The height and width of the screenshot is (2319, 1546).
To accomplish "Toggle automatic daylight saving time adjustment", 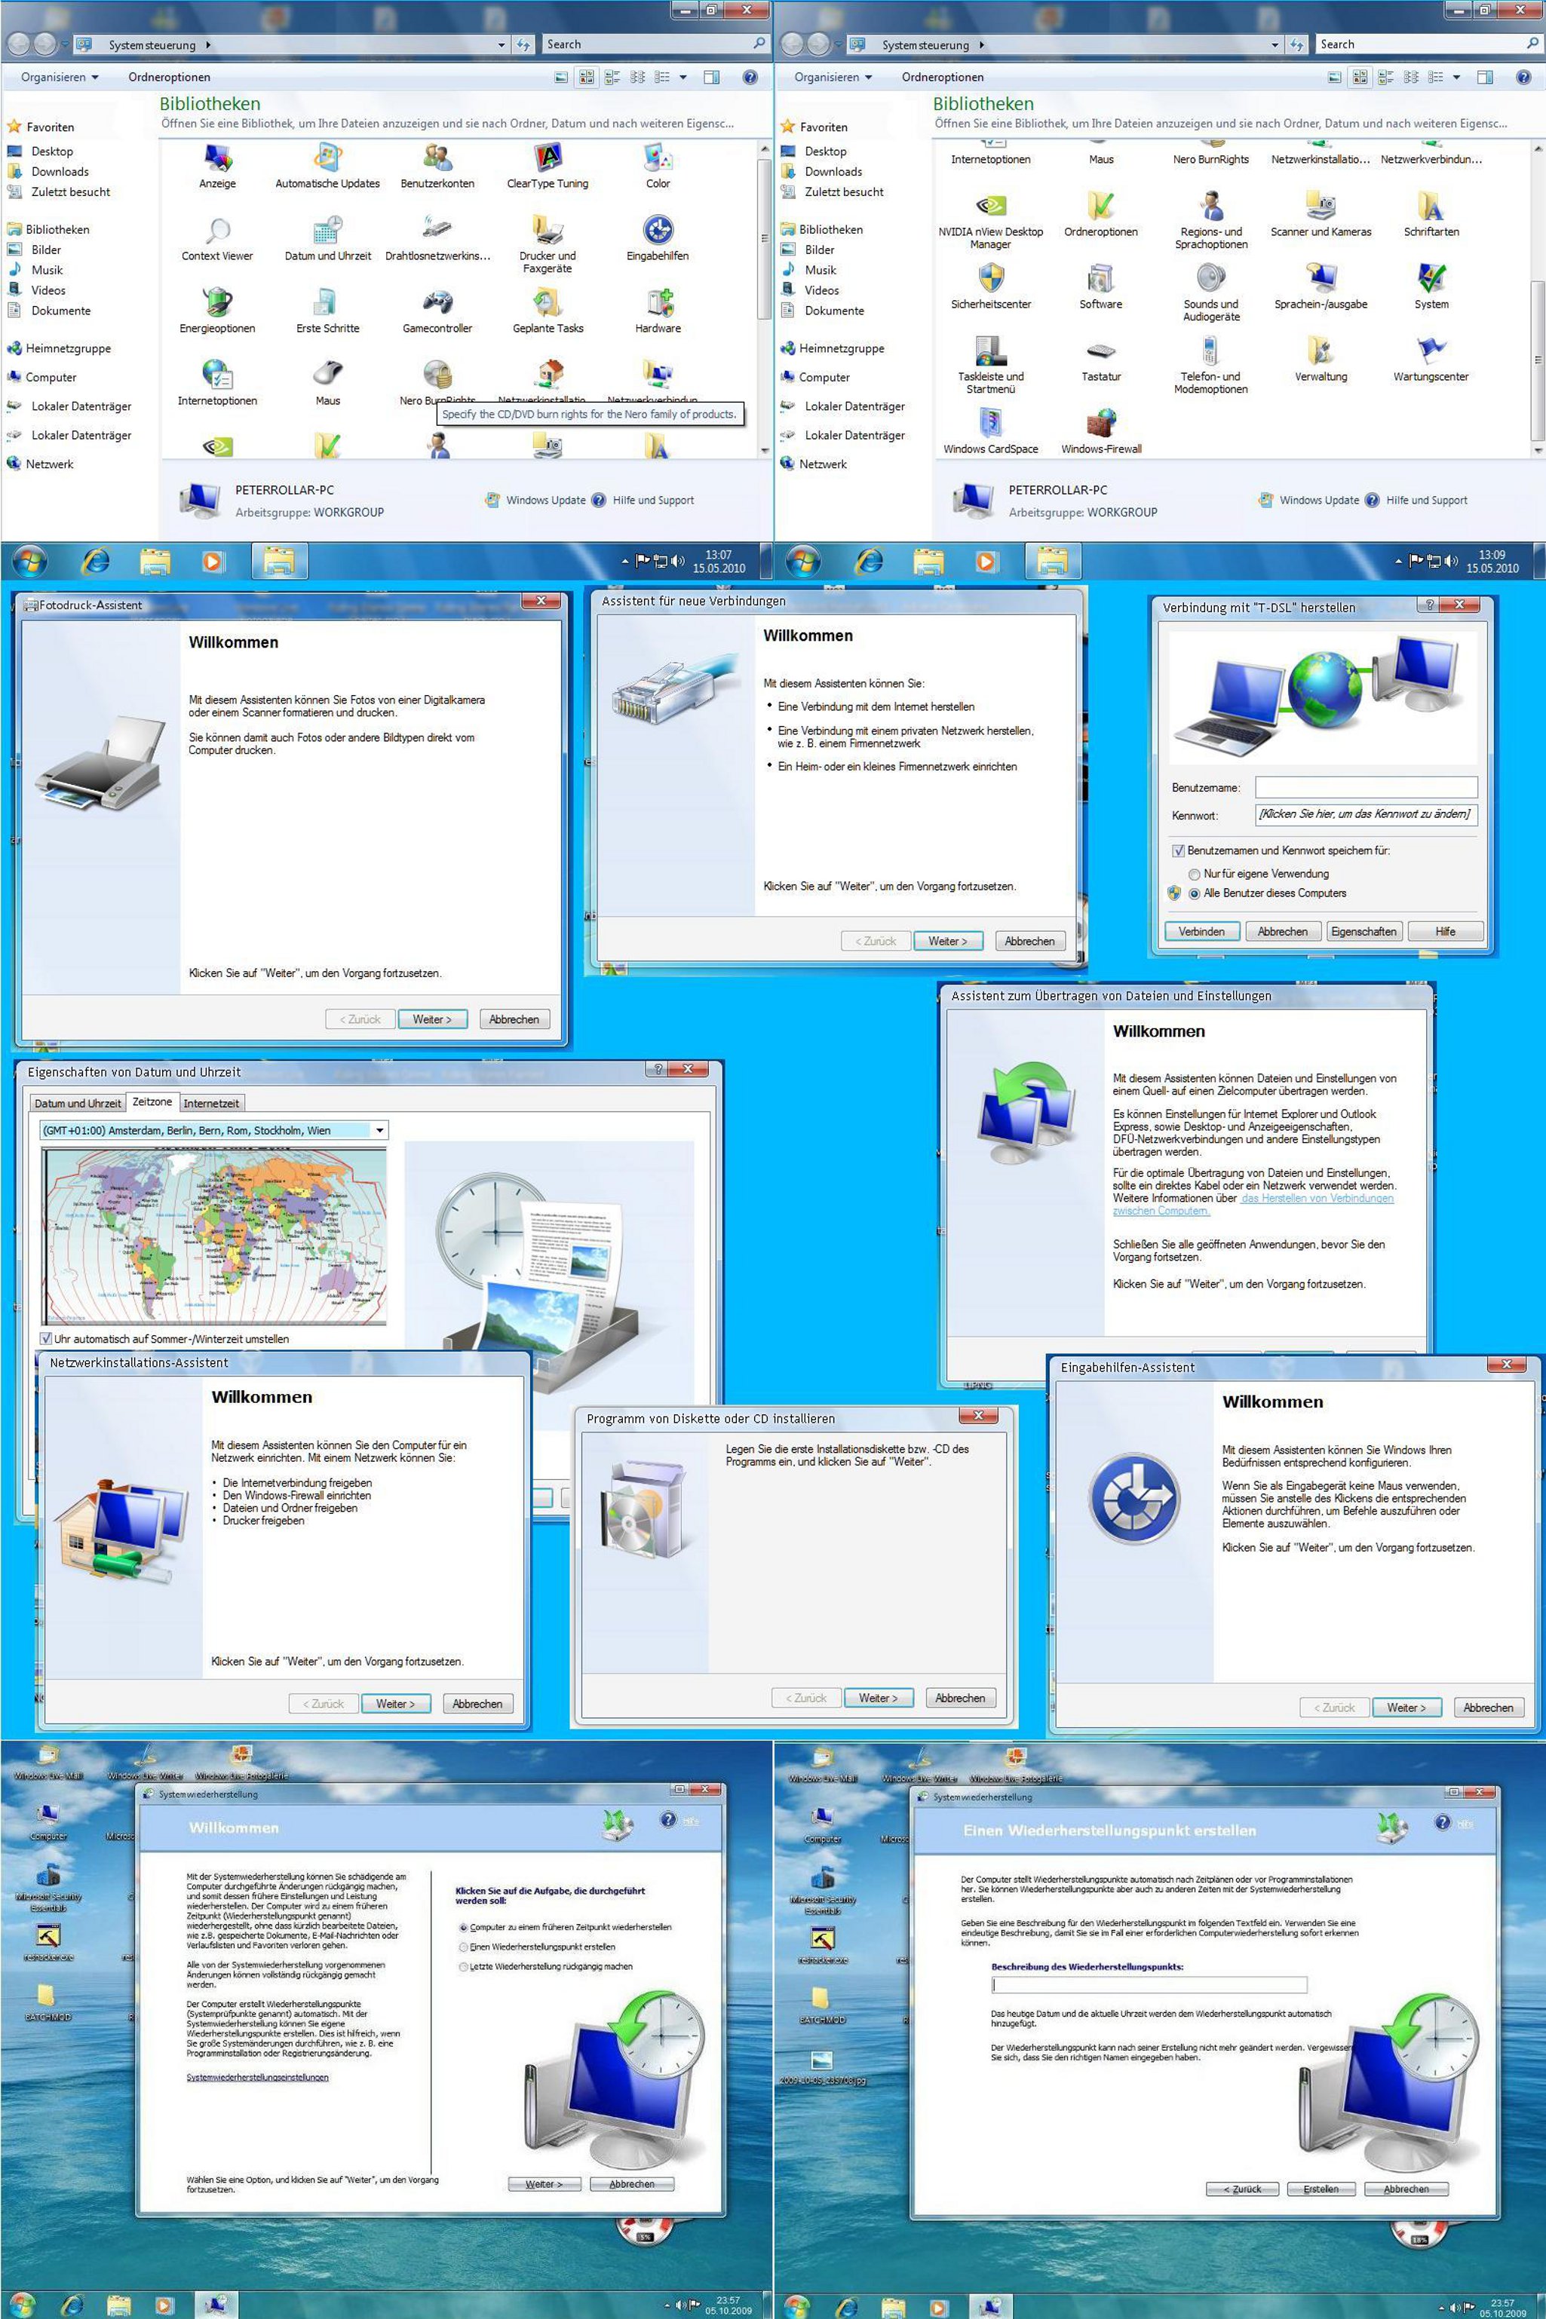I will (46, 1338).
